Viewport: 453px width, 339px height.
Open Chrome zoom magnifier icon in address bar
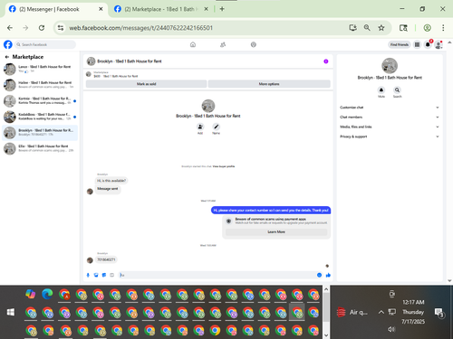point(367,28)
